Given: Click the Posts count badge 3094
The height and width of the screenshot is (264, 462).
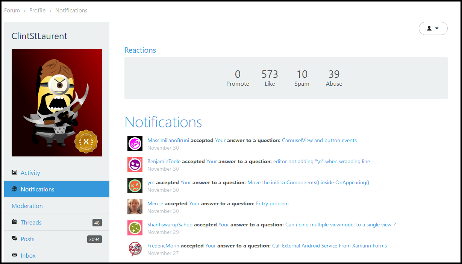Looking at the screenshot, I should [x=94, y=239].
